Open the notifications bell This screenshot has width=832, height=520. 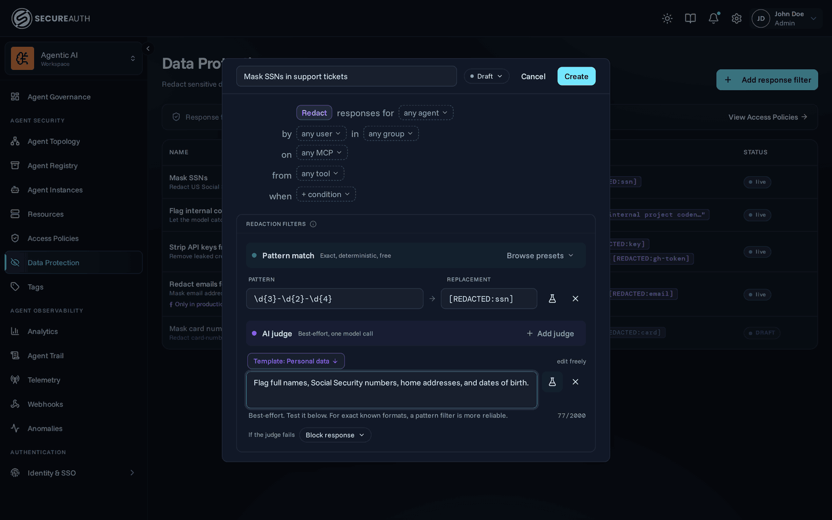[714, 18]
